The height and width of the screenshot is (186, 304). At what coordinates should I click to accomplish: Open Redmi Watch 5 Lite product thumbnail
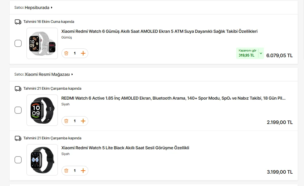(x=42, y=160)
